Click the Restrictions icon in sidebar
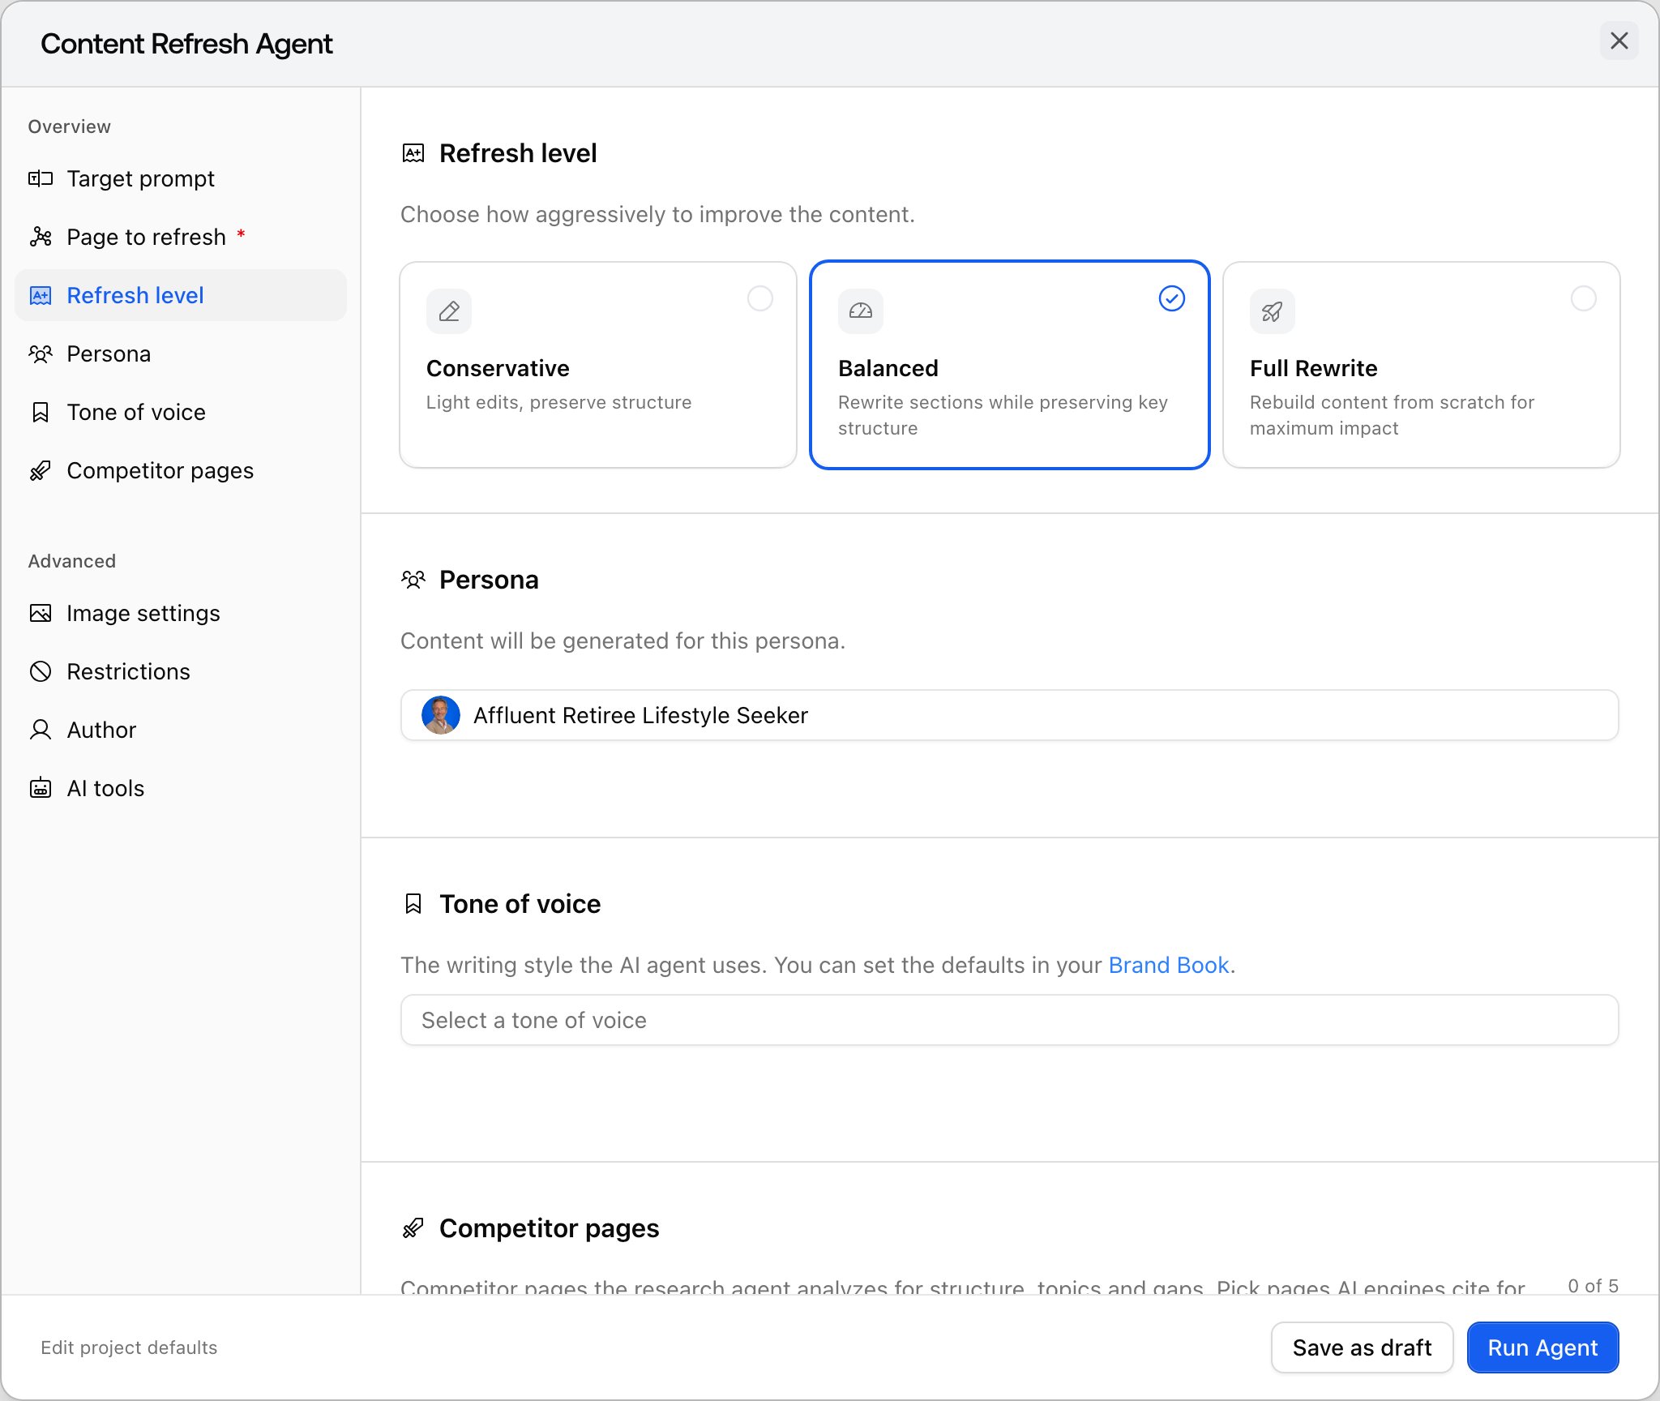The image size is (1660, 1401). (x=41, y=671)
